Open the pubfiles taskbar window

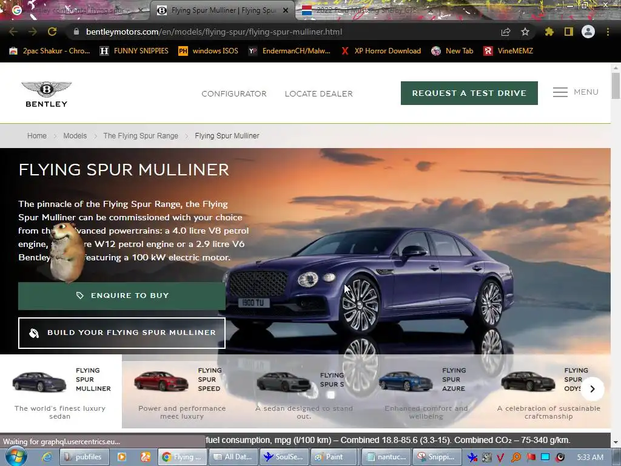tap(83, 457)
